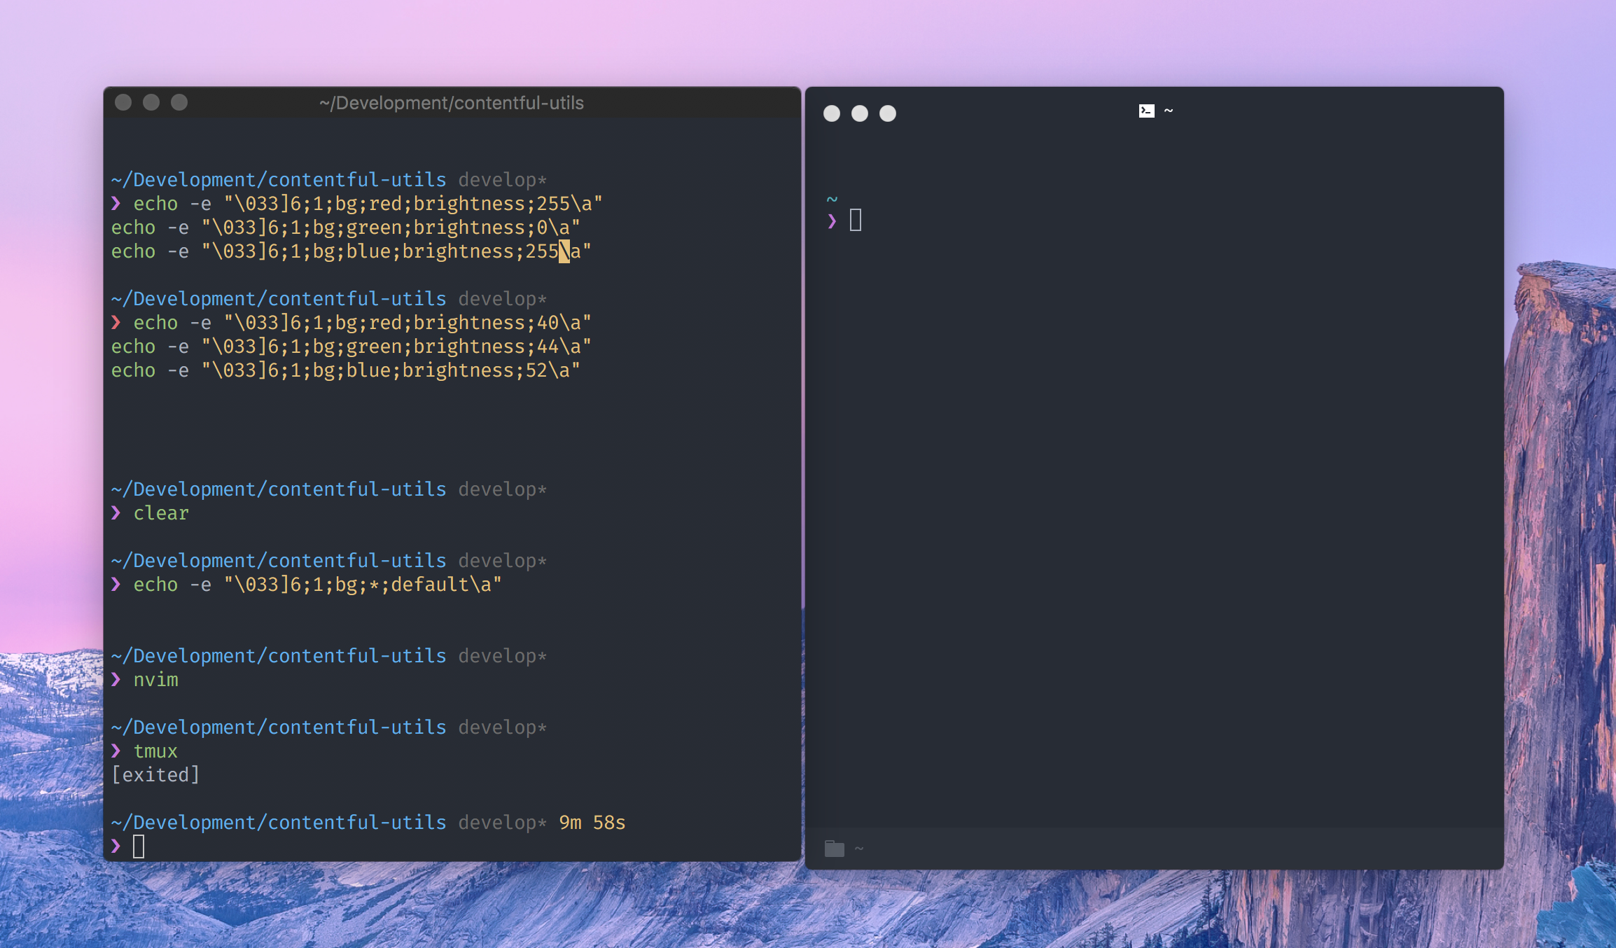Click the [exited] text below tmux

click(155, 774)
